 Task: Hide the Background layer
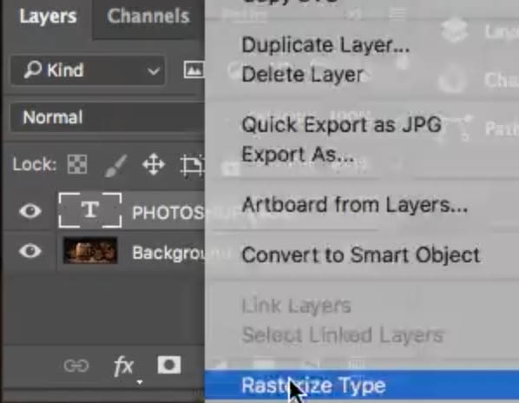[x=30, y=251]
